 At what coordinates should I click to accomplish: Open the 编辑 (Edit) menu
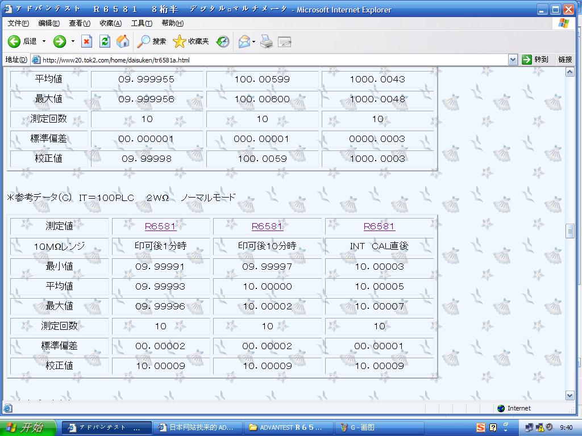[x=49, y=23]
